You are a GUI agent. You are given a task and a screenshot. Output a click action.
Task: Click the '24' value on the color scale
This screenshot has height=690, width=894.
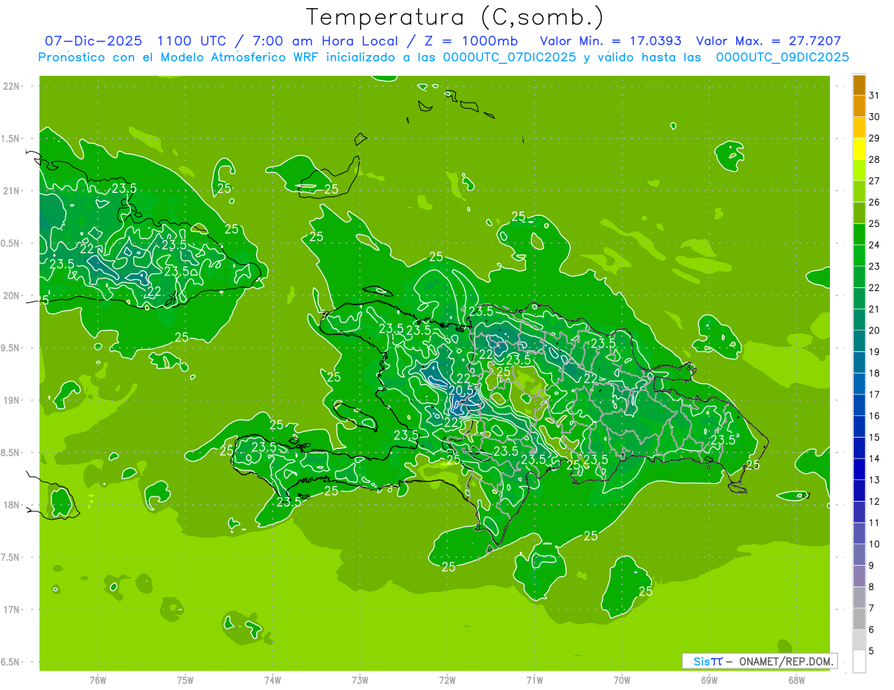click(875, 245)
